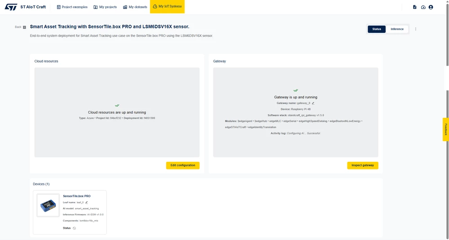The width and height of the screenshot is (449, 240).
Task: Click ST AIoT Craft title
Action: (33, 7)
